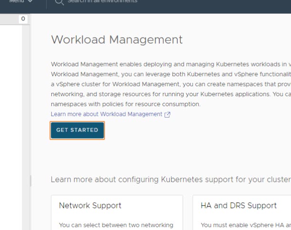The width and height of the screenshot is (291, 230).
Task: Focus the 'Search in all environments' field
Action: [102, 1]
